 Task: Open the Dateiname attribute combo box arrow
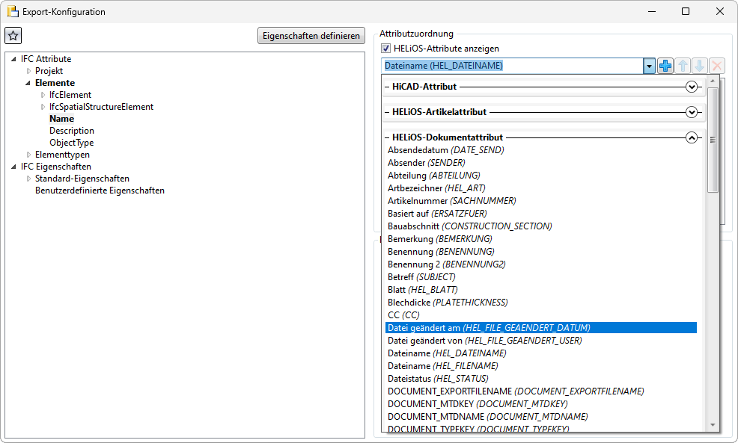[649, 66]
